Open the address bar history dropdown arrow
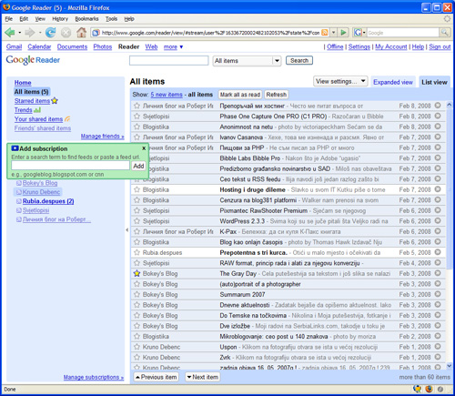Image resolution: width=455 pixels, height=396 pixels. point(334,33)
